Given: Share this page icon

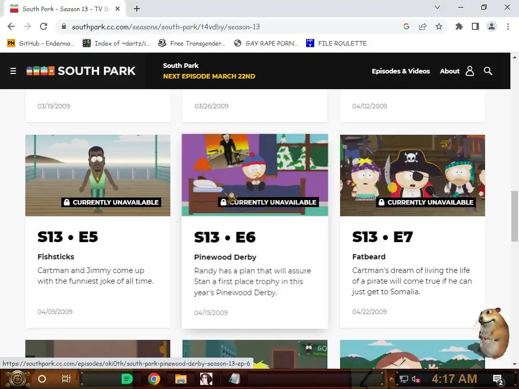Looking at the screenshot, I should click(423, 26).
